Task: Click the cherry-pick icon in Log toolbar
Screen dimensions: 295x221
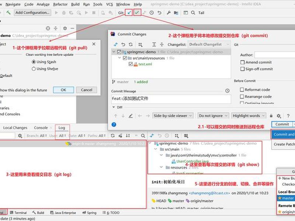Action: click(121, 136)
